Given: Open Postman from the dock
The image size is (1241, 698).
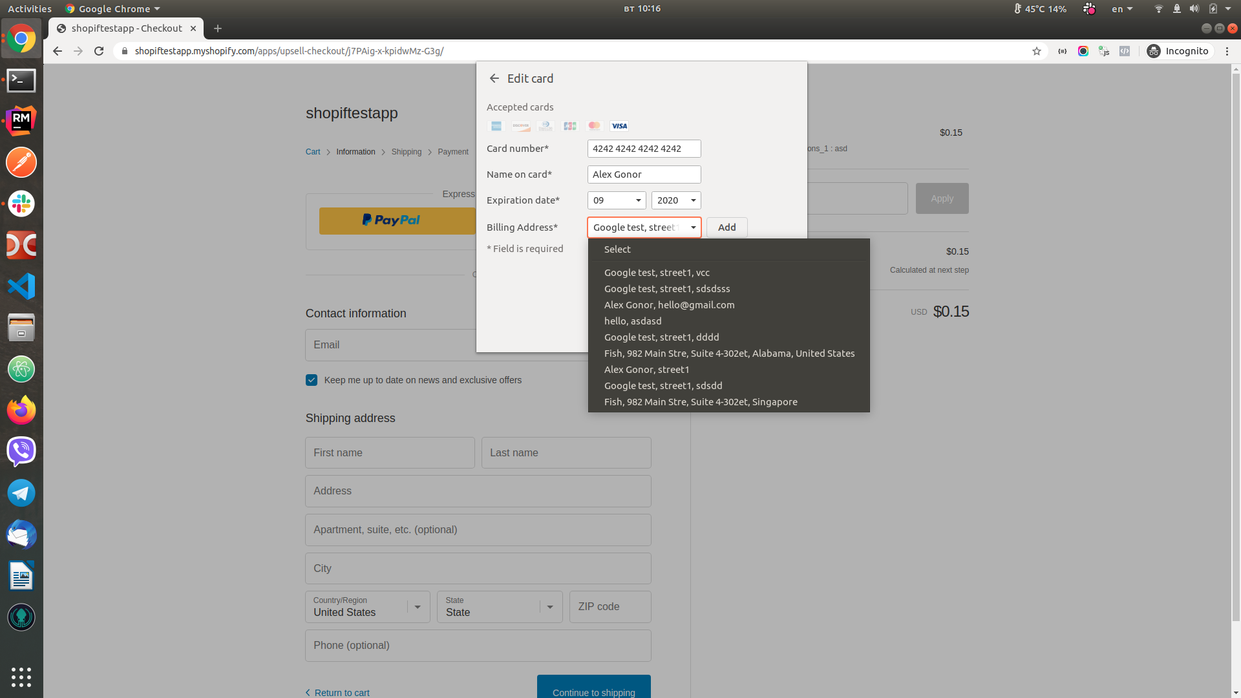Looking at the screenshot, I should 21,162.
